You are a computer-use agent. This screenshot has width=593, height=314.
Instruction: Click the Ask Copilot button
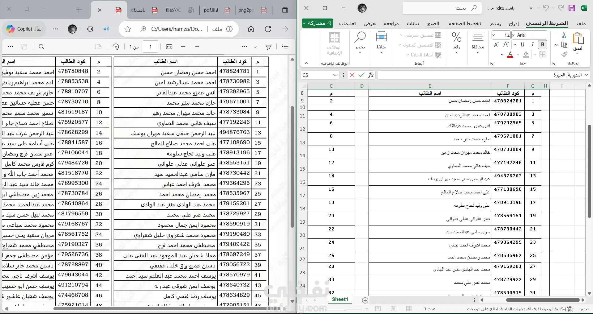point(25,29)
